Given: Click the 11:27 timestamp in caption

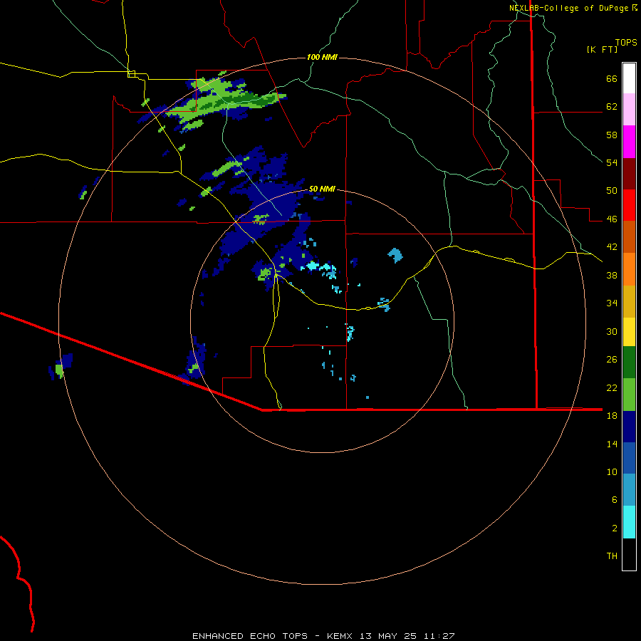Looking at the screenshot, I should 439,636.
